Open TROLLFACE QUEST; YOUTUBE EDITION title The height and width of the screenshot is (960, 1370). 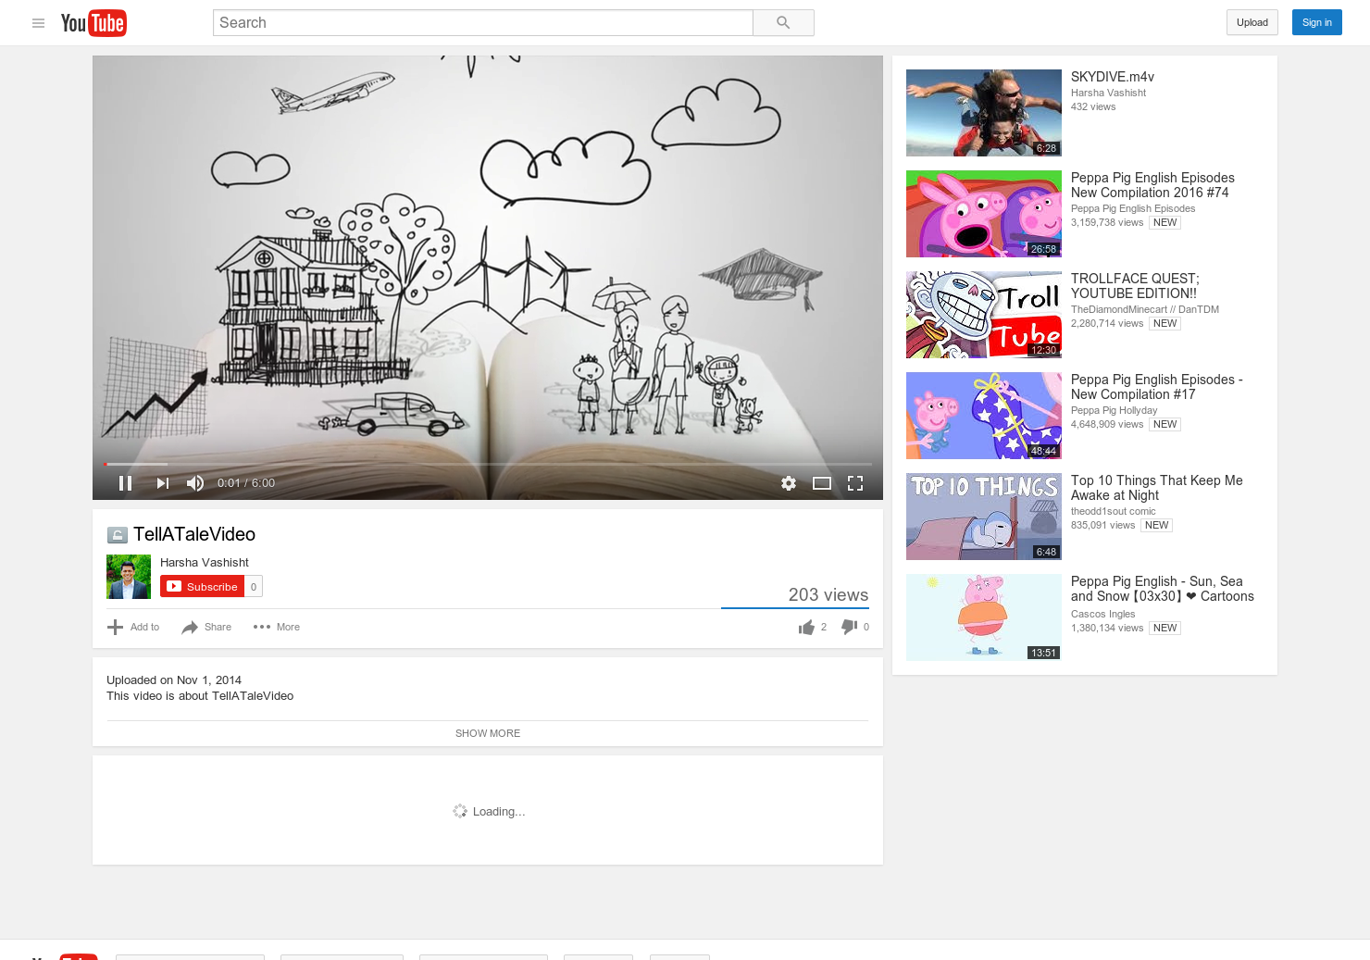click(x=1135, y=286)
